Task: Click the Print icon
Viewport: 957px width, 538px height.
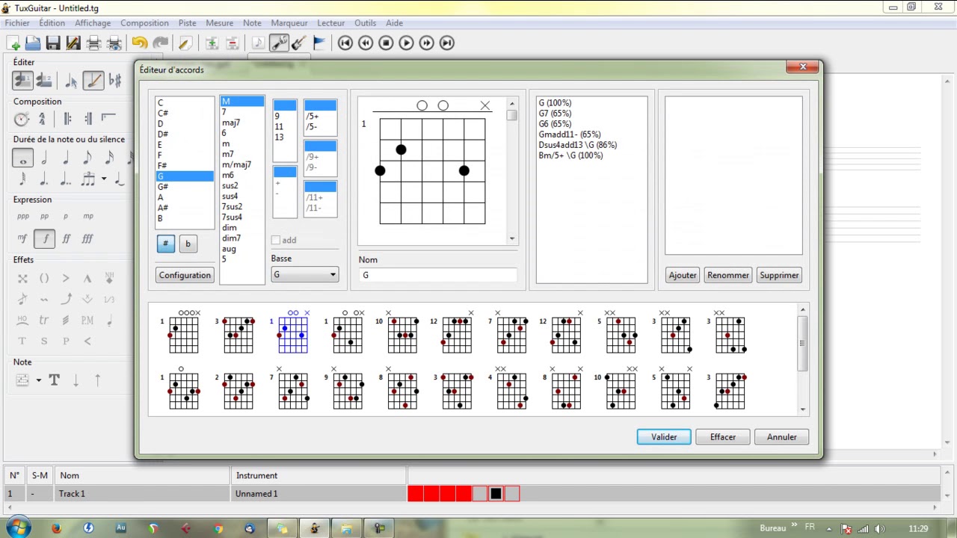Action: coord(94,43)
